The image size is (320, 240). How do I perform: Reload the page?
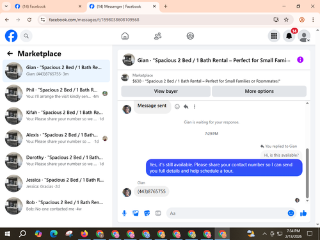coord(29,20)
